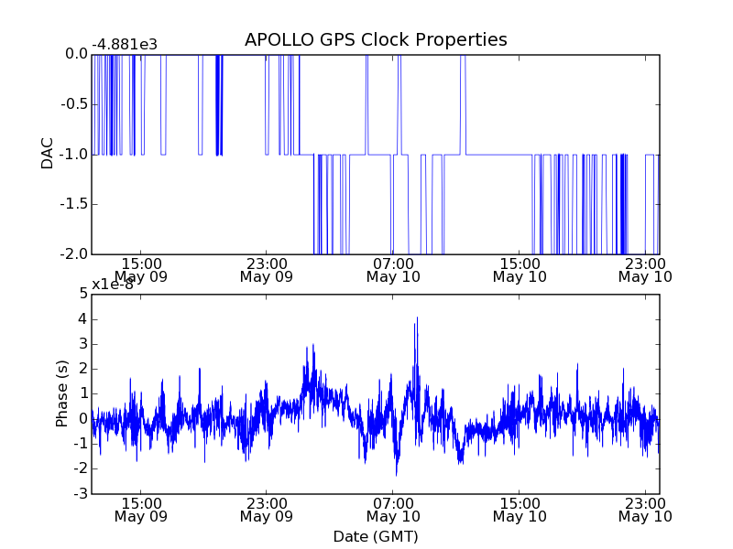Click the APOLLO GPS Clock Properties title

click(376, 39)
